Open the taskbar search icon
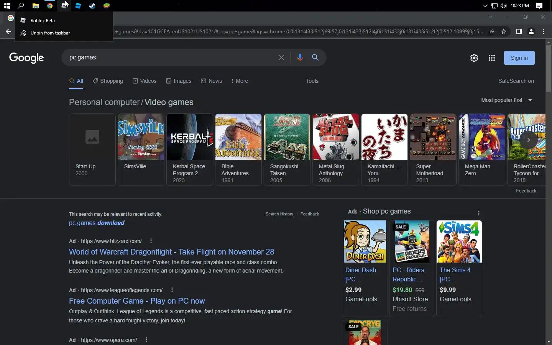 click(21, 6)
